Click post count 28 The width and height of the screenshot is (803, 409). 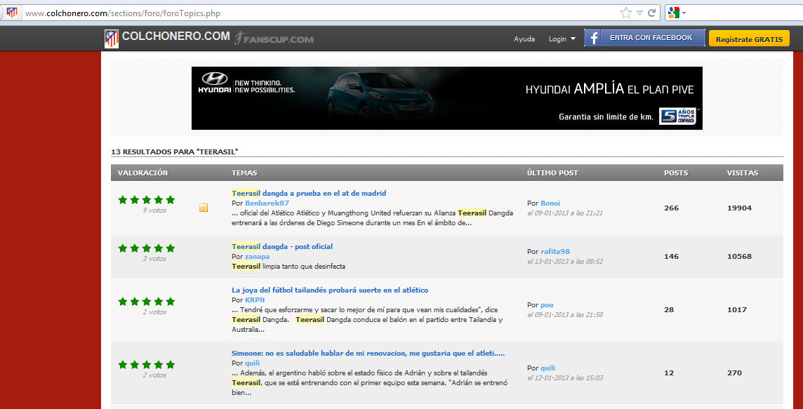point(669,309)
